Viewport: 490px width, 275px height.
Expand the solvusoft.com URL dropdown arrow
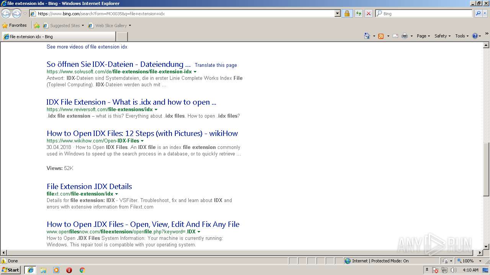[x=195, y=72]
